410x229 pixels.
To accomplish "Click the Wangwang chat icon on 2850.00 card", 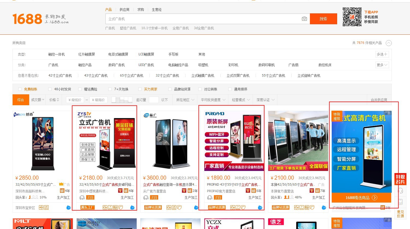I will click(x=68, y=207).
